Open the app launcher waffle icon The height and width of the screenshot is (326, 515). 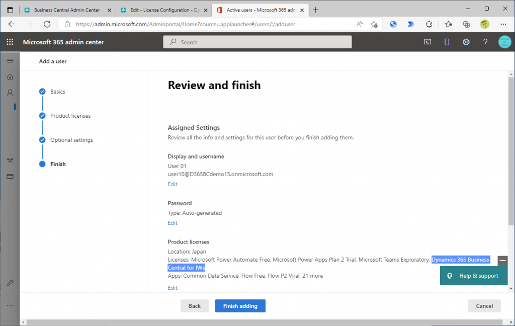click(x=10, y=42)
